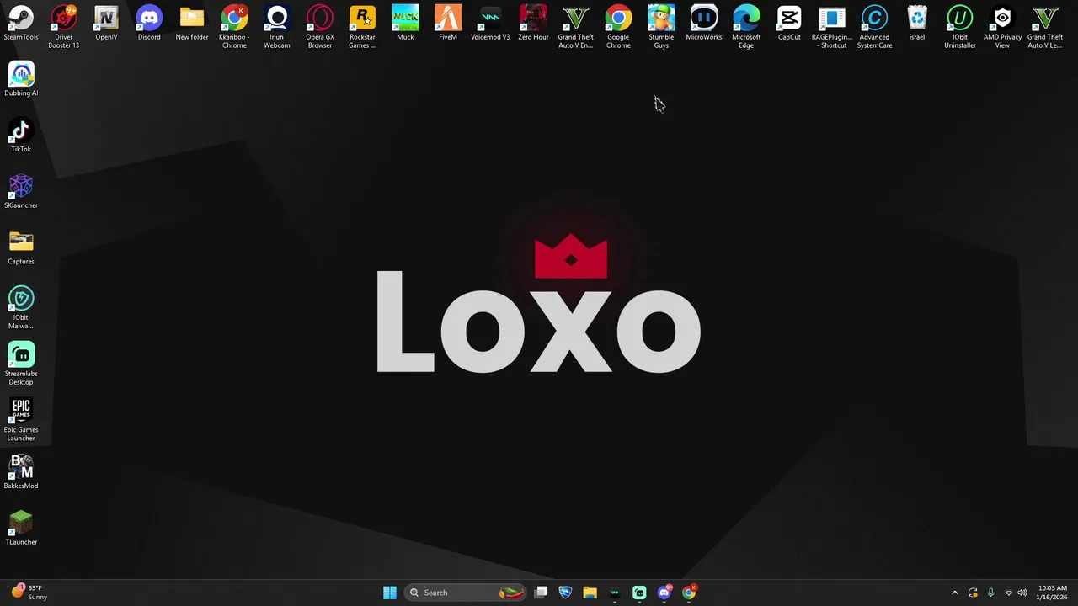This screenshot has height=606, width=1078.
Task: Launch the CapCut desktop shortcut
Action: click(x=789, y=24)
